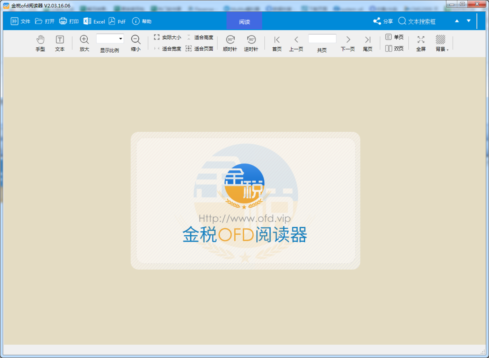Export the document to Pdf

[x=117, y=21]
